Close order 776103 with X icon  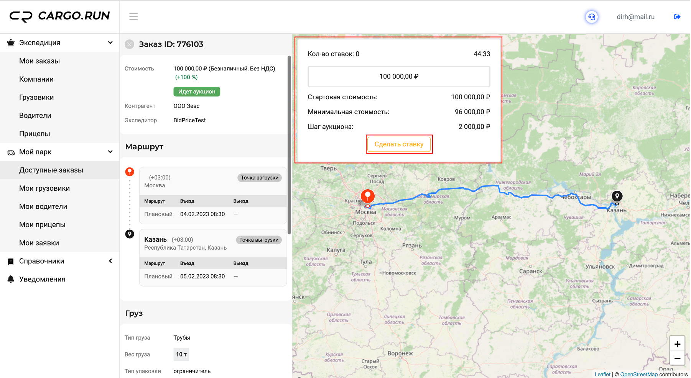click(130, 44)
